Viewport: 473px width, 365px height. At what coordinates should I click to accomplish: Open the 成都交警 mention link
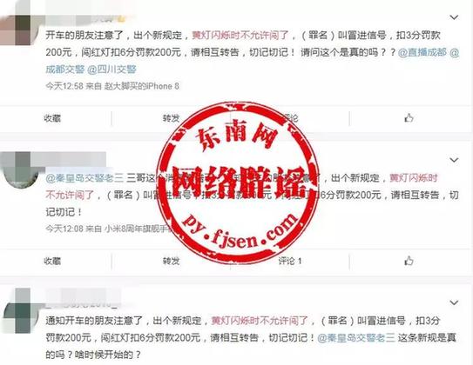(64, 70)
